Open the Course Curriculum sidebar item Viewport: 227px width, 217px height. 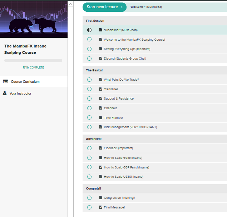pos(25,81)
